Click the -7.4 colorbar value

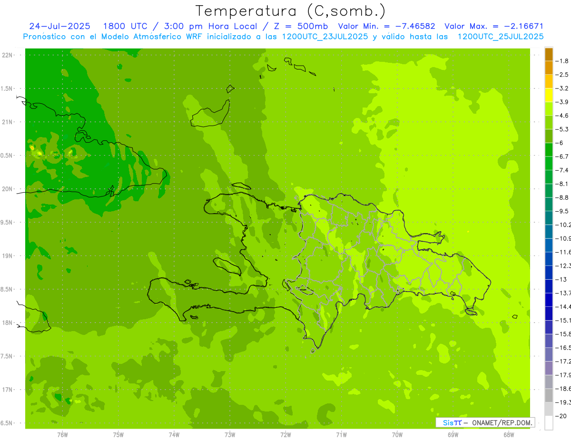pos(562,170)
